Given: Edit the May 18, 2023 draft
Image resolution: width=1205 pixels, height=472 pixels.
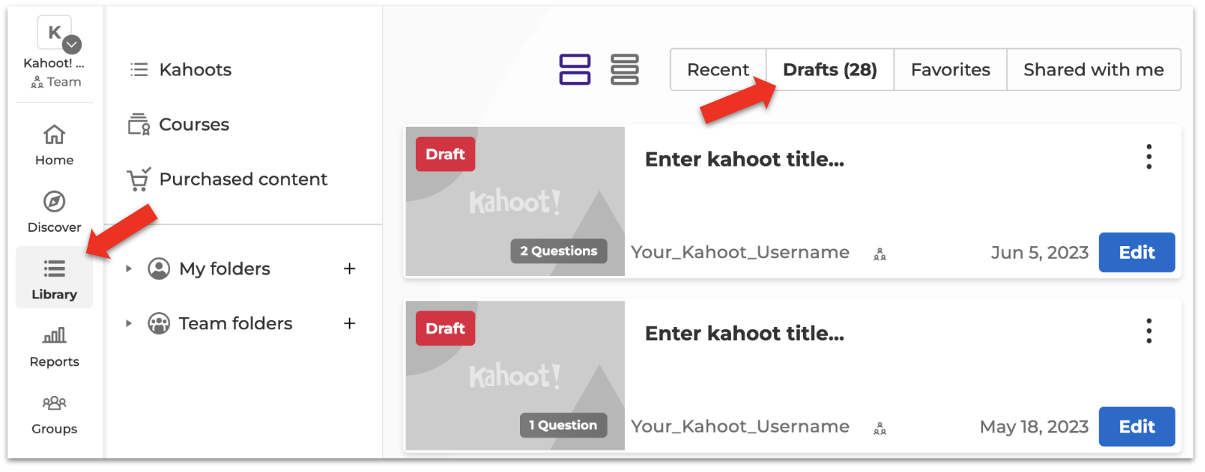Looking at the screenshot, I should click(x=1137, y=427).
